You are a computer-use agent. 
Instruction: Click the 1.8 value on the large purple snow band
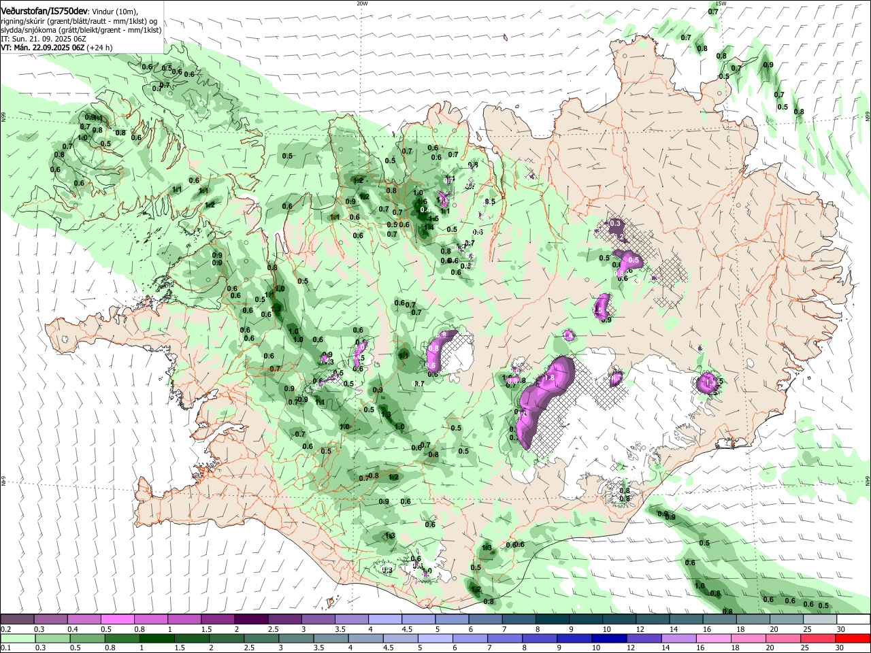550,378
